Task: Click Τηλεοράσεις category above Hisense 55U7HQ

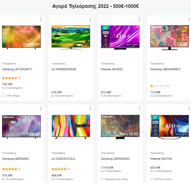Action: (x=157, y=153)
